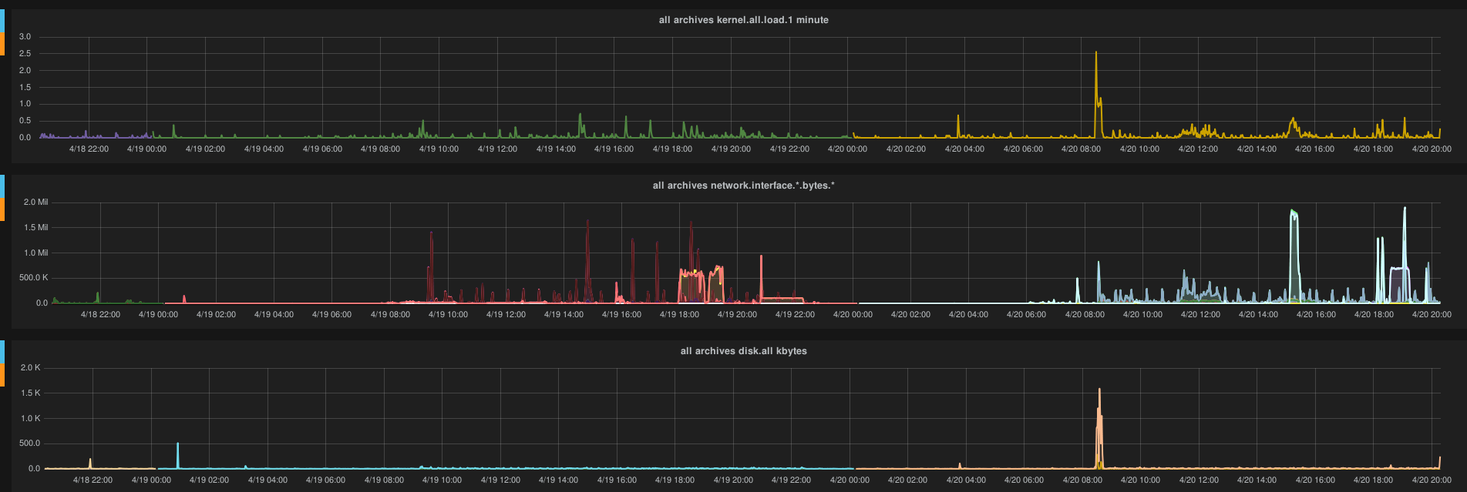Click the "4/19 10:00" x-axis label in network panel
The image size is (1467, 492).
click(x=448, y=315)
